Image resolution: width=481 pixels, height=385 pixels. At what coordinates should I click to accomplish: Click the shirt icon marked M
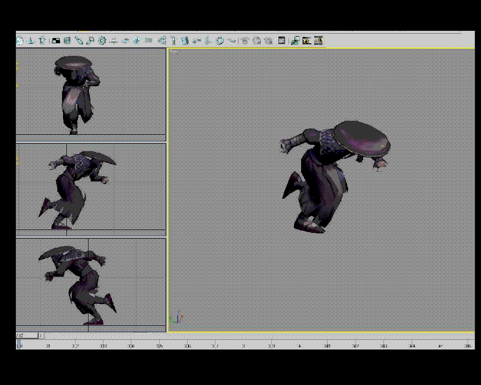(245, 40)
